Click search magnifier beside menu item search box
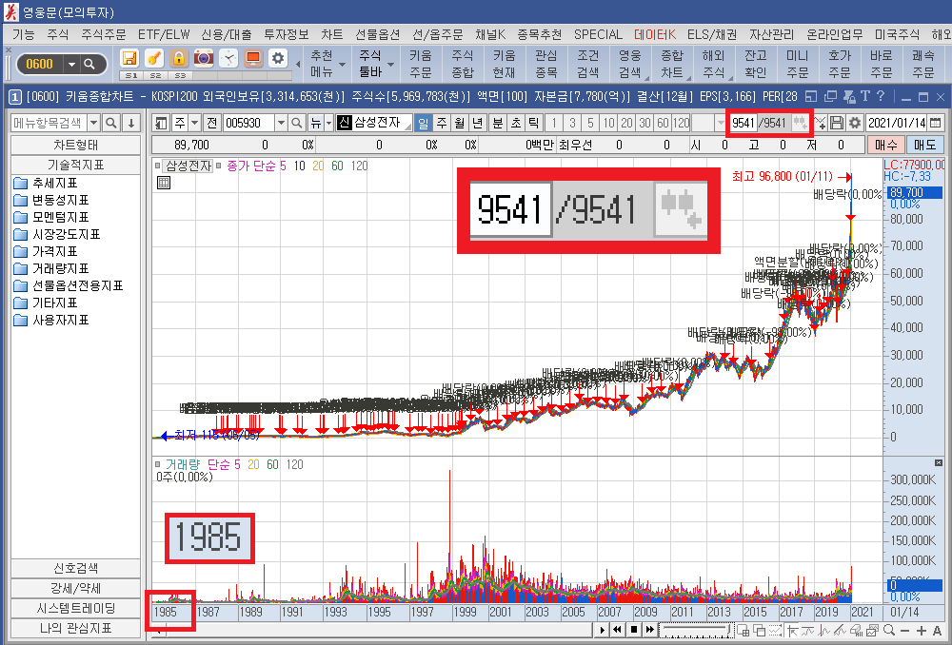 pos(111,123)
